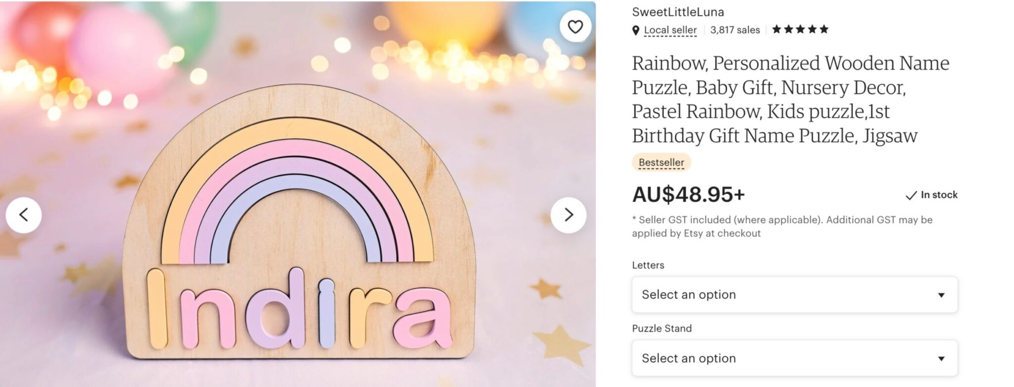
Task: Click the five-star rating icons
Action: pyautogui.click(x=799, y=29)
